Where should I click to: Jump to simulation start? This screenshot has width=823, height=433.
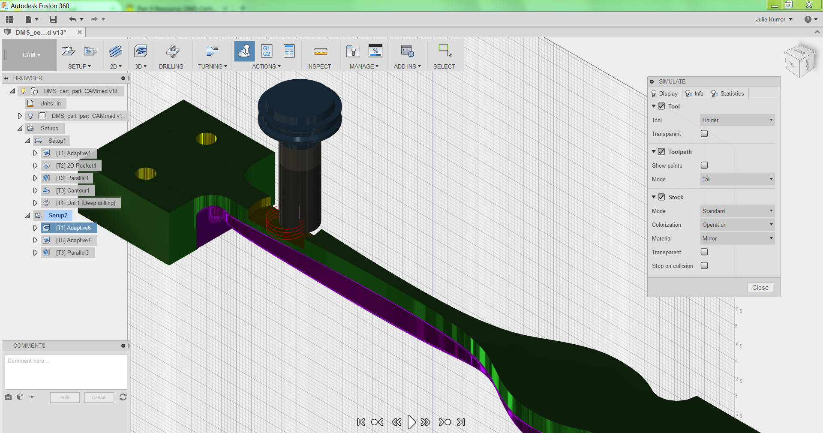pos(361,422)
